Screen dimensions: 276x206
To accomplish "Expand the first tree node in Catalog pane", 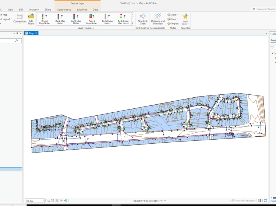I will coord(272,53).
